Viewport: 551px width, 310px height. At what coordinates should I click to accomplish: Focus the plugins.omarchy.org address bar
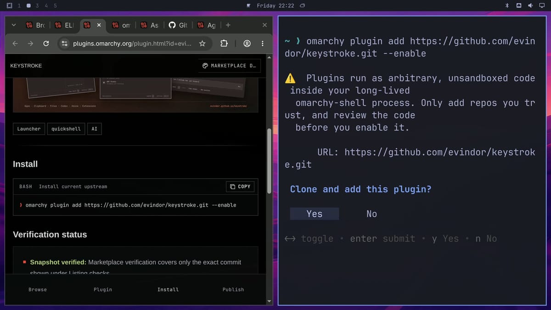click(x=132, y=44)
